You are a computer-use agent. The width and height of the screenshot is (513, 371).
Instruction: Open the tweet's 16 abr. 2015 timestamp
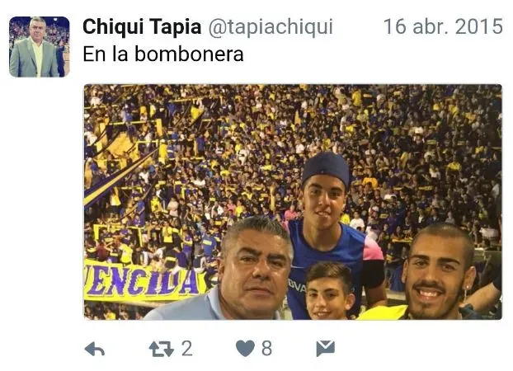[443, 26]
